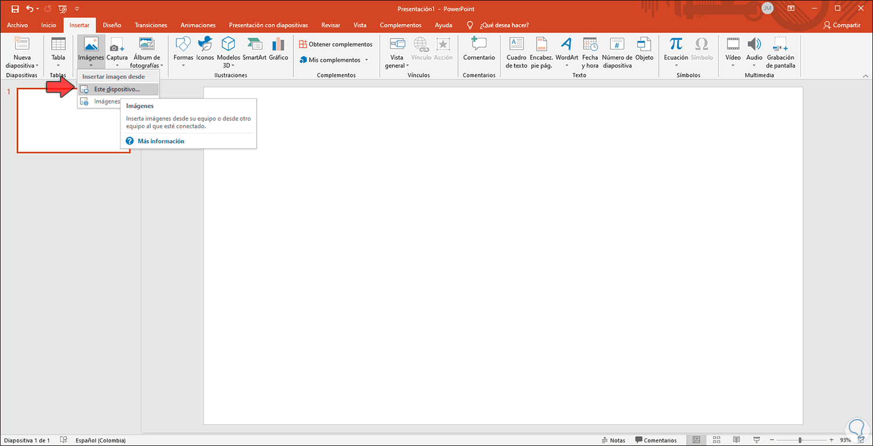Choose Este dispositivo from the menu
Viewport: 873px width, 446px height.
[117, 89]
